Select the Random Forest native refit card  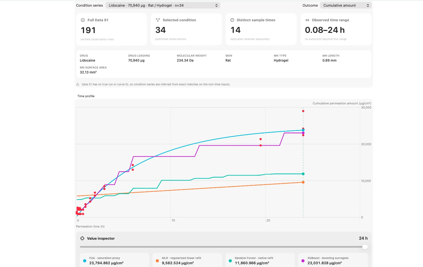[x=260, y=260]
